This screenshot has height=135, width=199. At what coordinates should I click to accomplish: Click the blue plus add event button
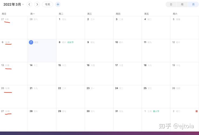(x=58, y=4)
